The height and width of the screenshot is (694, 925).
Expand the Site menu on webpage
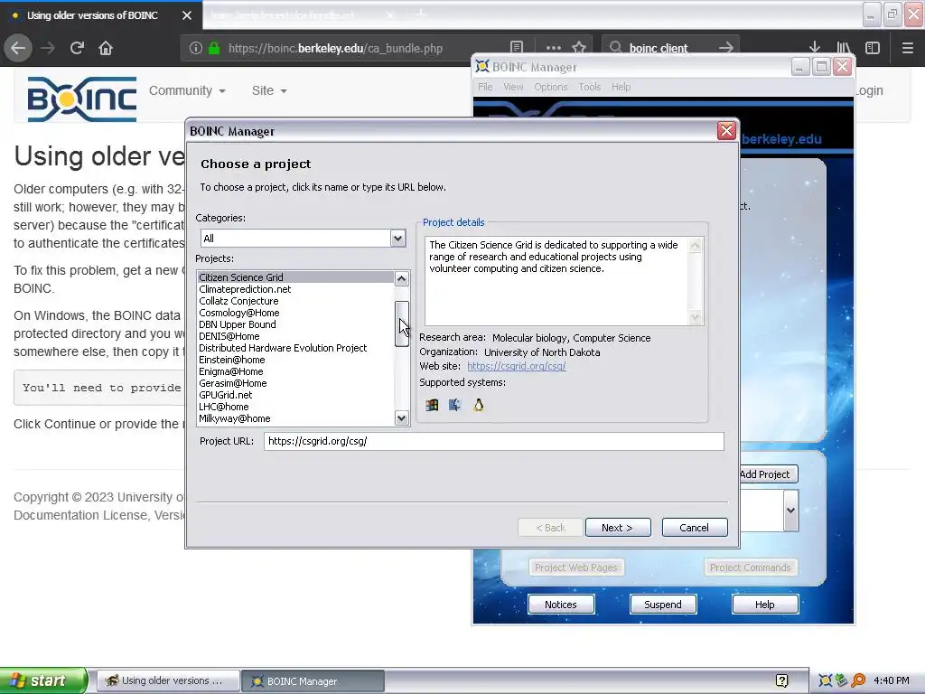(x=269, y=90)
